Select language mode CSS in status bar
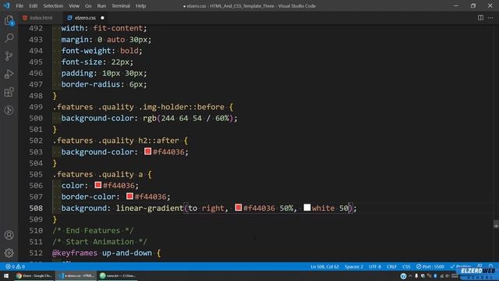499x281 pixels. tap(406, 266)
